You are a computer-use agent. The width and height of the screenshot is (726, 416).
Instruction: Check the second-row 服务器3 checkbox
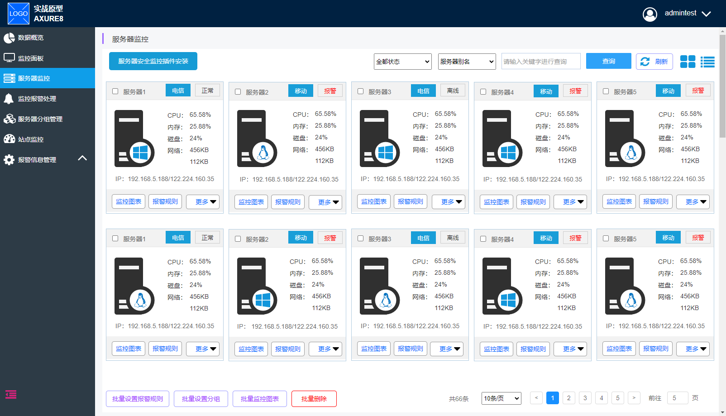(x=361, y=239)
